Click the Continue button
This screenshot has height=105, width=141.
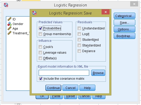(x=53, y=88)
